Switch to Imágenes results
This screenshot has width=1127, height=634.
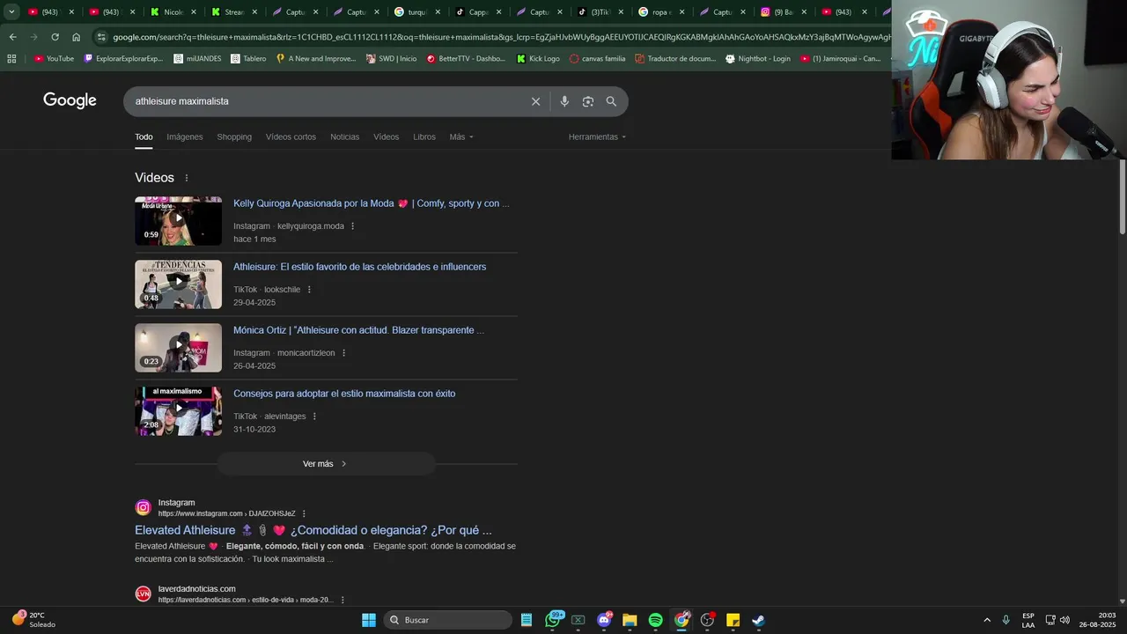185,136
